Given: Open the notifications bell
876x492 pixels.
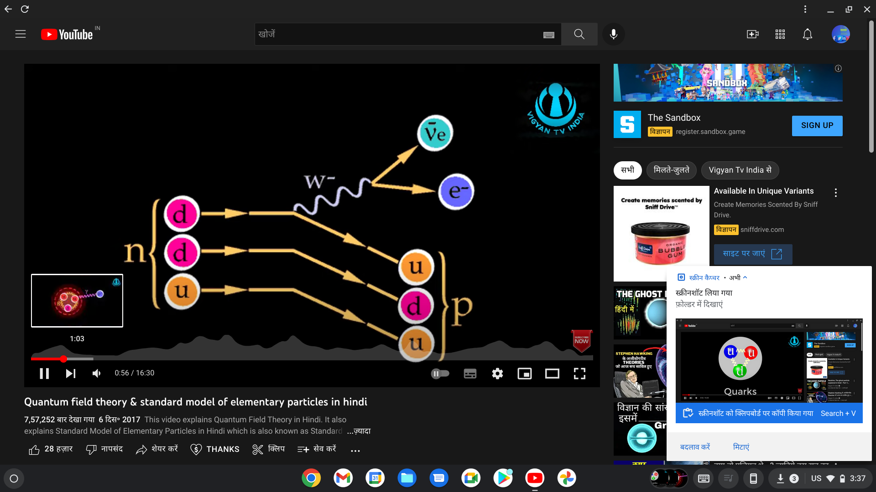Looking at the screenshot, I should pyautogui.click(x=807, y=34).
